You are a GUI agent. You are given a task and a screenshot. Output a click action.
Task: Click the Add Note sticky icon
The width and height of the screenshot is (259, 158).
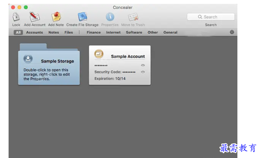[x=56, y=17]
